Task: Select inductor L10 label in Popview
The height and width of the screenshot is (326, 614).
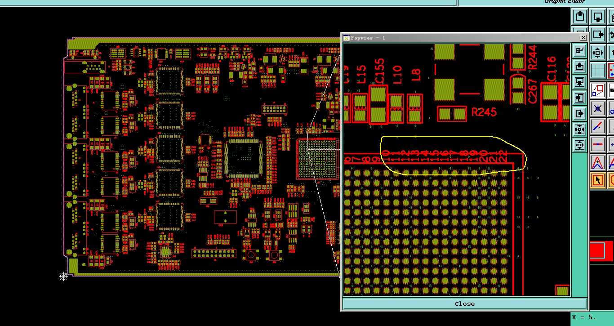Action: [x=397, y=74]
